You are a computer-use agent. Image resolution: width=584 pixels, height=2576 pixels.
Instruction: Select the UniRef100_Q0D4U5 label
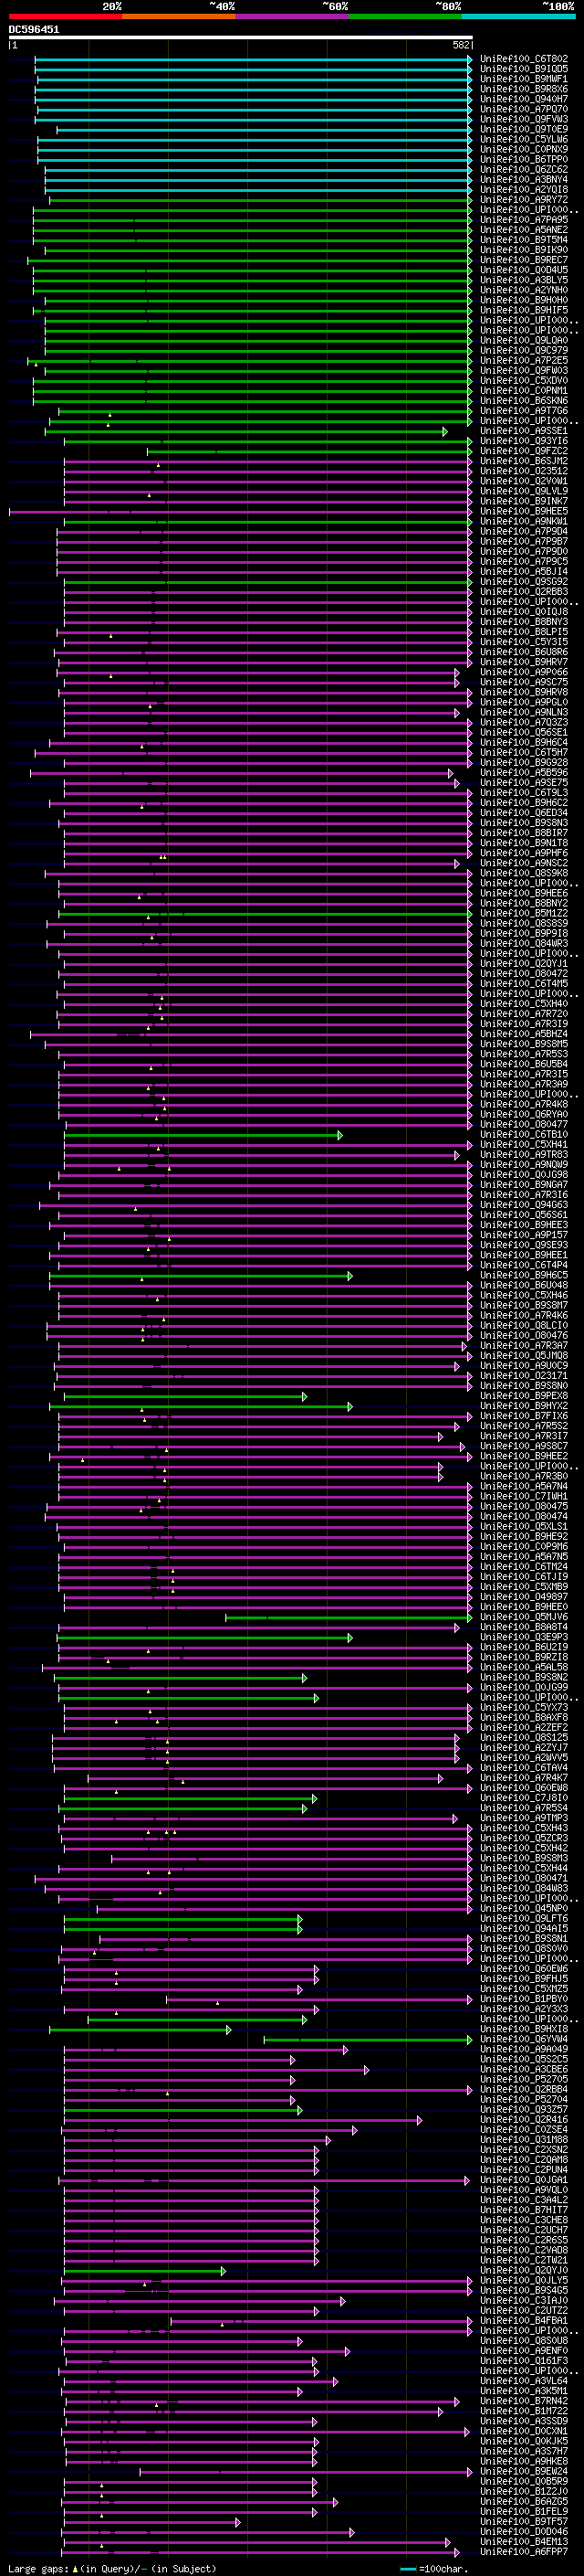(x=524, y=270)
